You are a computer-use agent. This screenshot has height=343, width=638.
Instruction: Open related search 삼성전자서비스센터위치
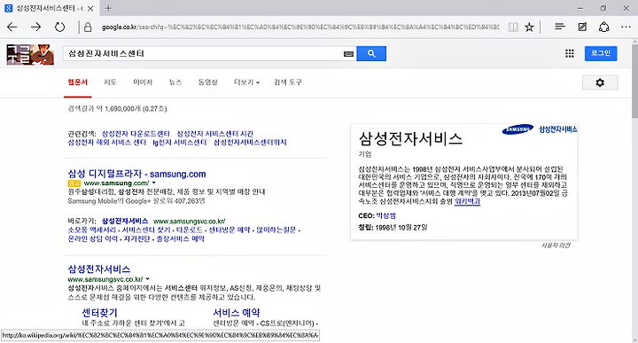(250, 143)
